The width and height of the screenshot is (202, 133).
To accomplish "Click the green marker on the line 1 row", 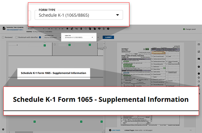I will 45,45.
